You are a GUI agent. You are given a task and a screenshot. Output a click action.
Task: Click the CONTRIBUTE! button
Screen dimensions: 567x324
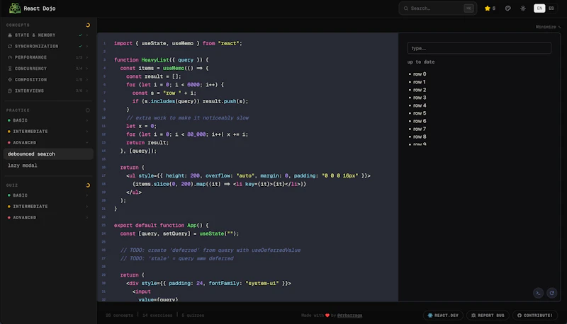[534, 316]
